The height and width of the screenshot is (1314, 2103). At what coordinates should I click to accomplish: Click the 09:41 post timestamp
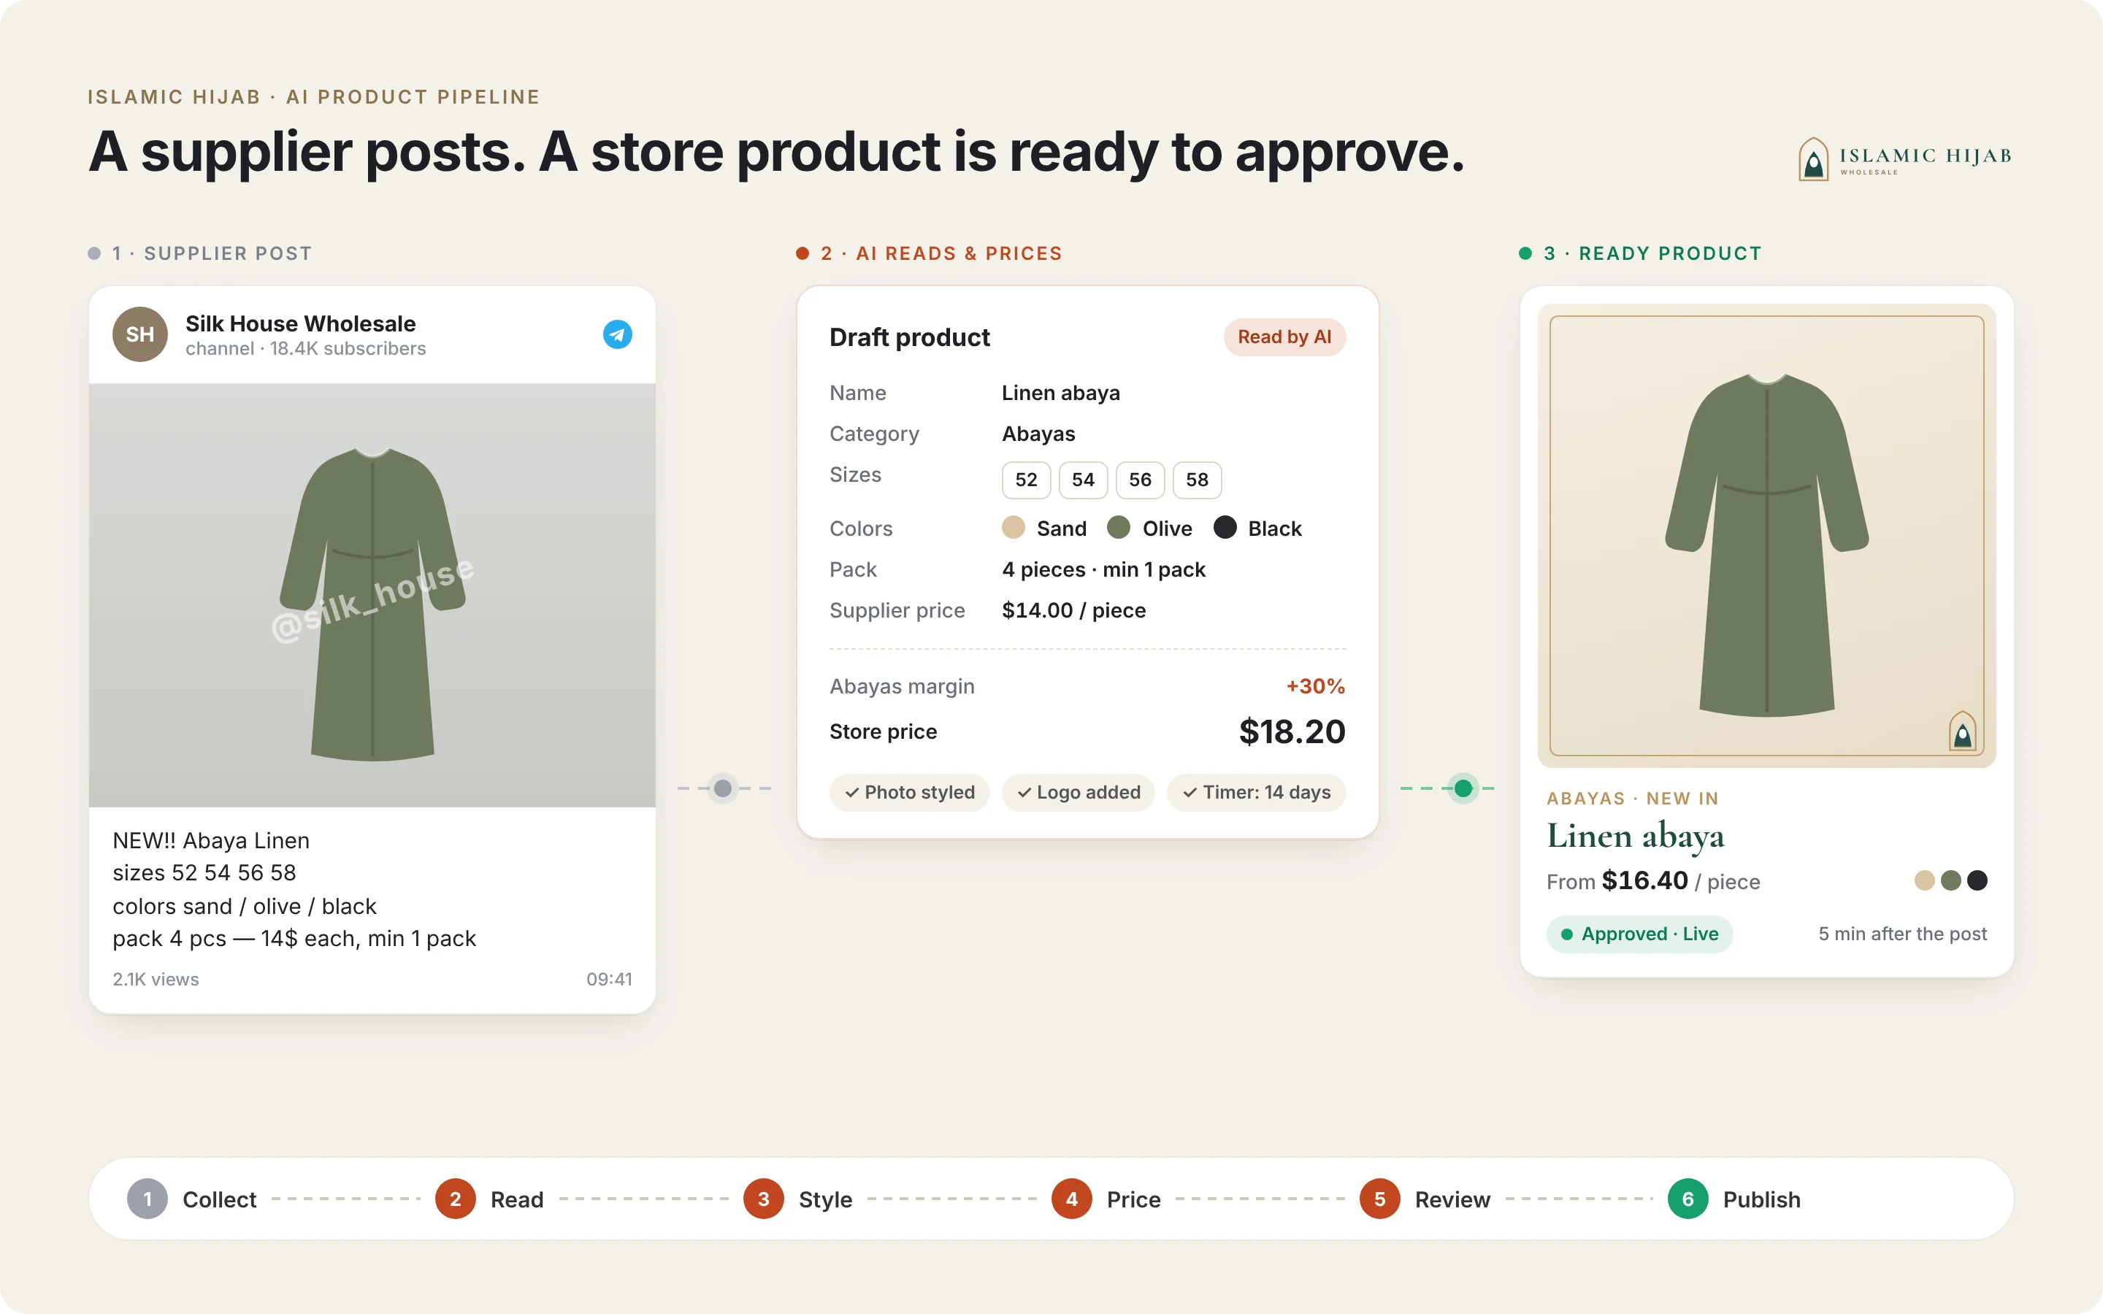point(609,980)
